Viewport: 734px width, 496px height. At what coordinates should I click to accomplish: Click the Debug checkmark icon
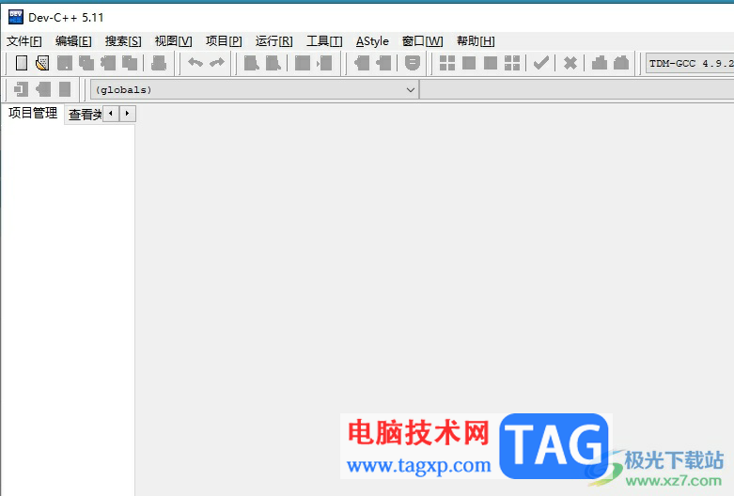click(541, 63)
